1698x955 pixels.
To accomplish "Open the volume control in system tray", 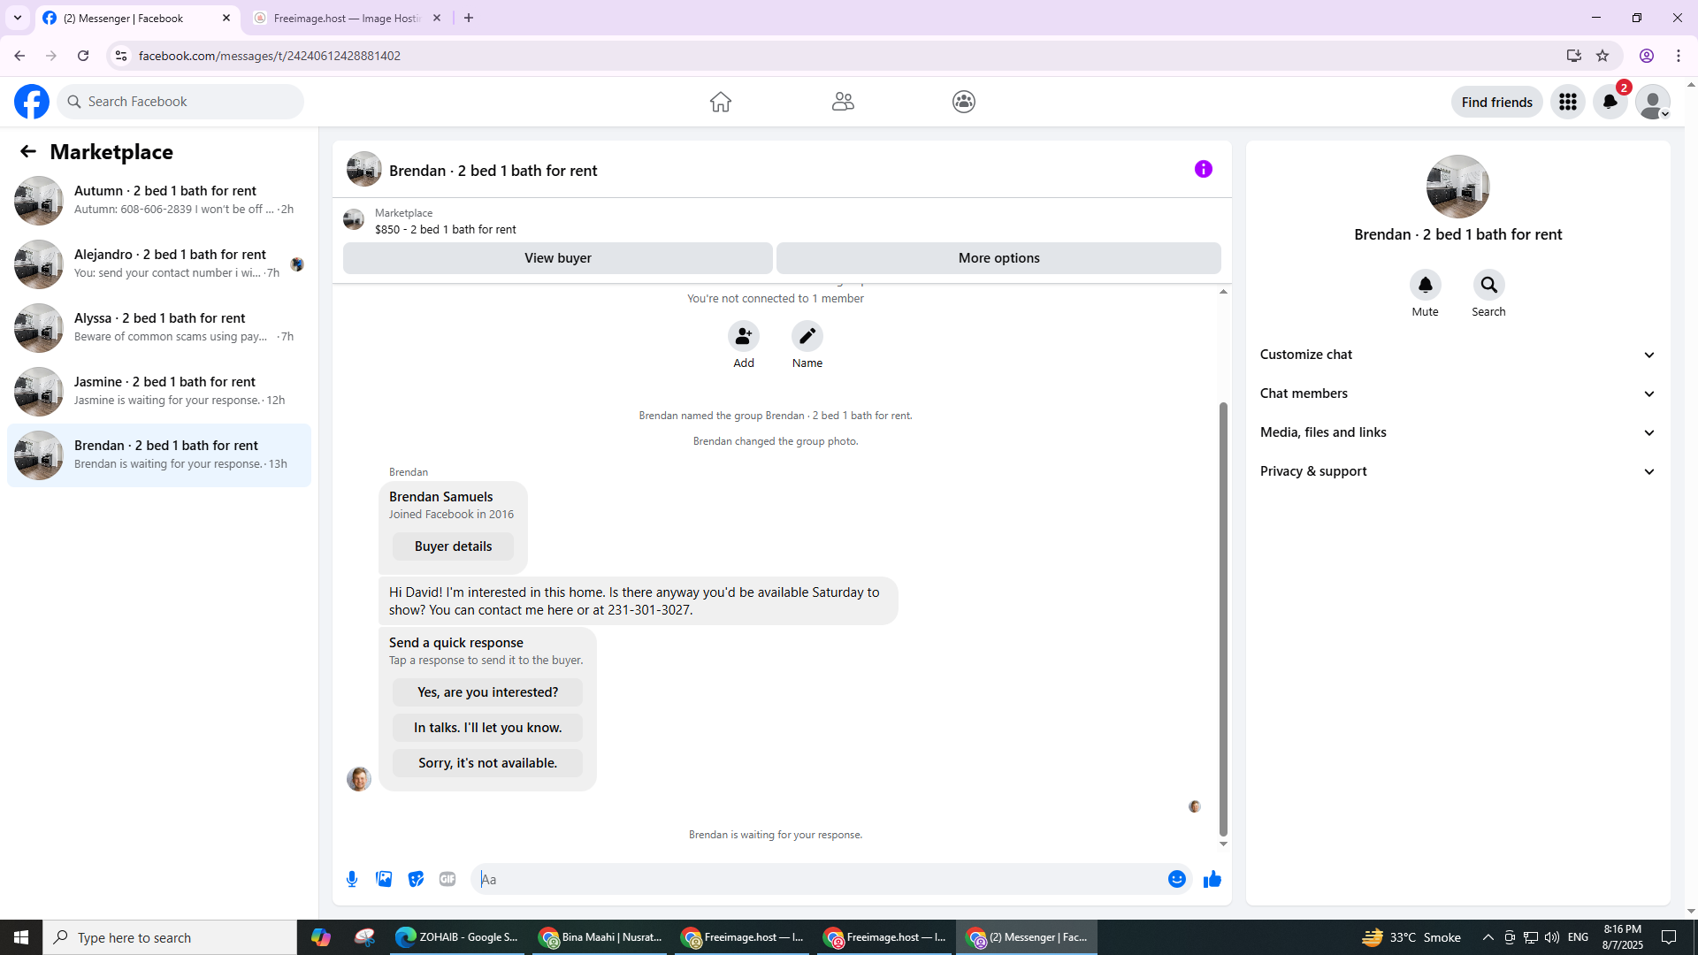I will coord(1552,937).
